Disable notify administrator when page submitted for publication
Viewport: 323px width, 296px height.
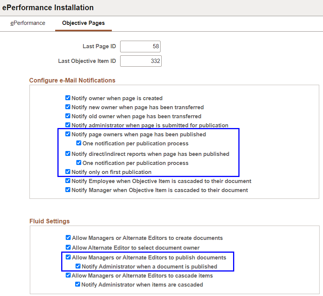click(x=68, y=125)
